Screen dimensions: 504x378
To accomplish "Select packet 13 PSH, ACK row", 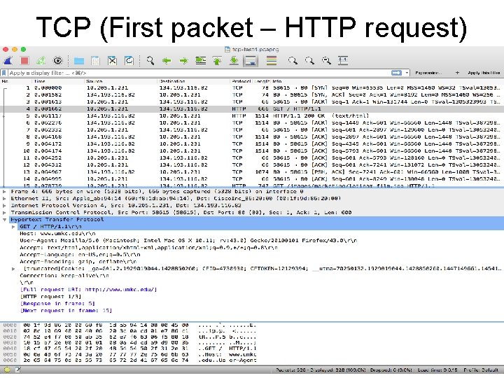I will (252, 172).
